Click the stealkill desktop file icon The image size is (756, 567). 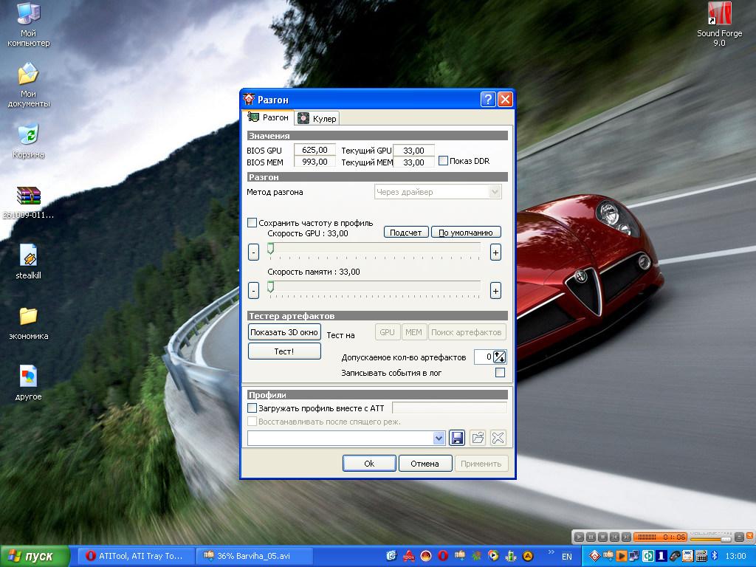[x=28, y=256]
